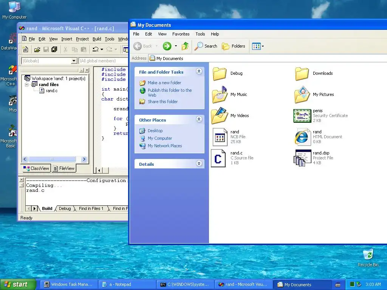Click the Cut scissors icon in Visual C++
The image size is (387, 290).
point(65,49)
